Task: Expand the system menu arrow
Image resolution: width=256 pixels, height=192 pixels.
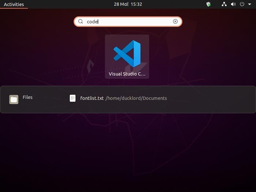Action: tap(249, 4)
